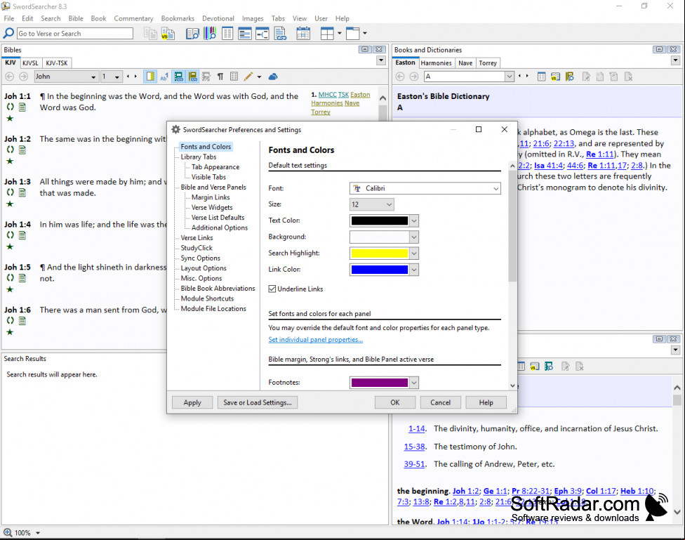Viewport: 685px width, 540px height.
Task: Toggle the green linked panel icon in Bibles toolbar
Action: [x=179, y=77]
